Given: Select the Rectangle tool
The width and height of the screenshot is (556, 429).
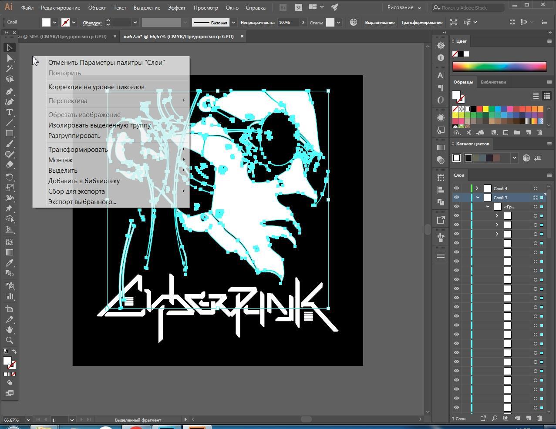Looking at the screenshot, I should pos(9,134).
